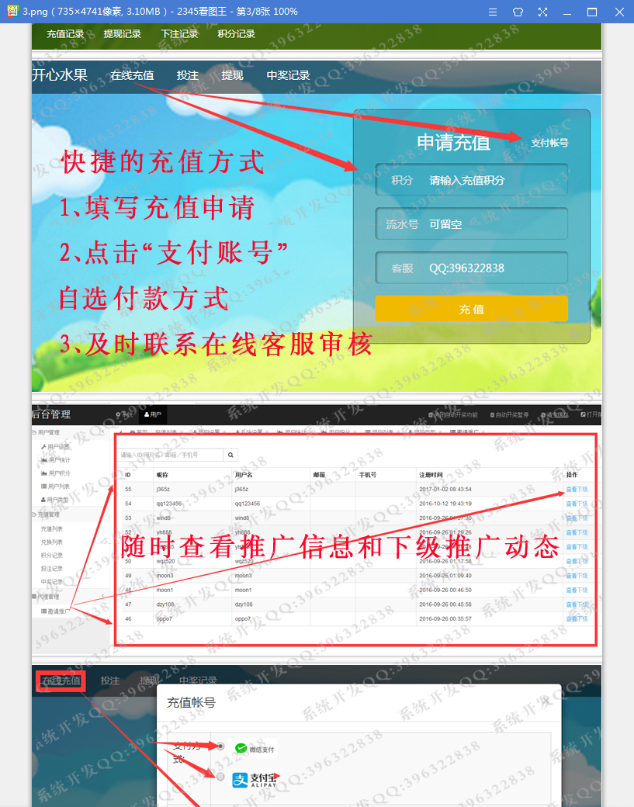The height and width of the screenshot is (807, 634).
Task: Click 查看下级 for user j365z
Action: [x=577, y=490]
